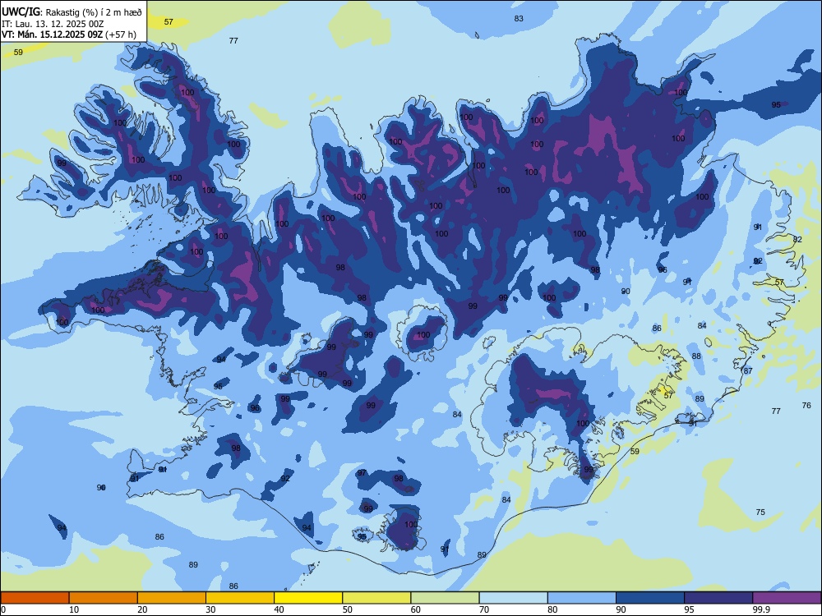Screen dimensions: 822x616
Task: Click the legend tick label '99.9'
Action: tap(761, 609)
